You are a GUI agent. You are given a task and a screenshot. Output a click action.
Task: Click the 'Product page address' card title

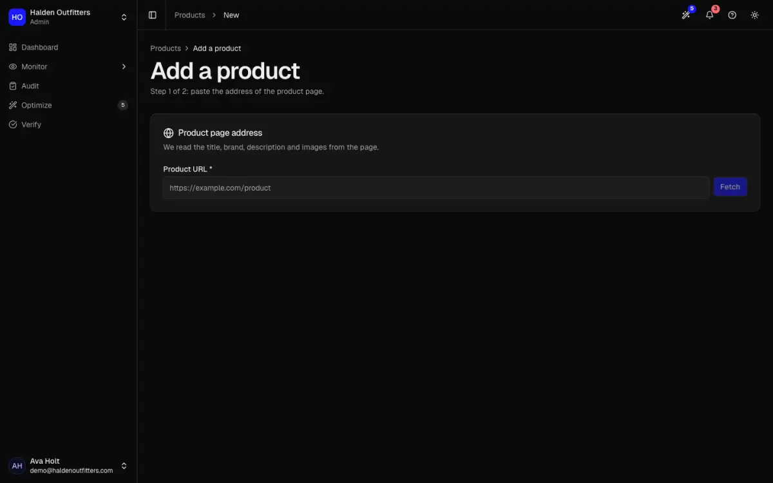click(x=220, y=133)
